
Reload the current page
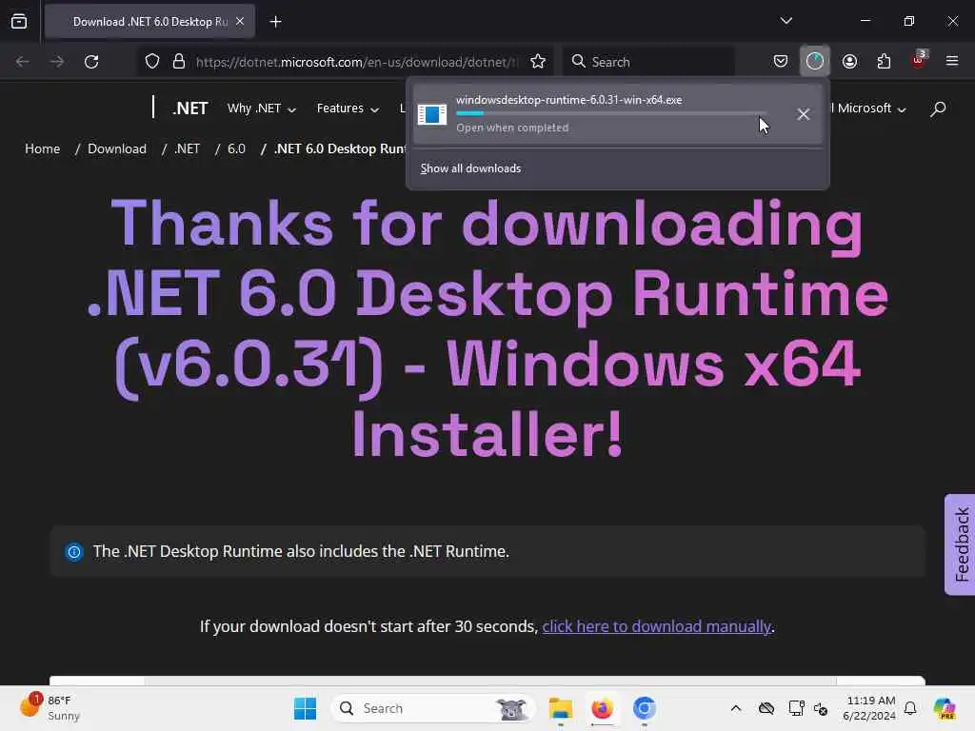pos(91,62)
